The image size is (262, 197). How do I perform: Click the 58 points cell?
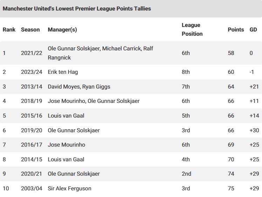point(231,53)
